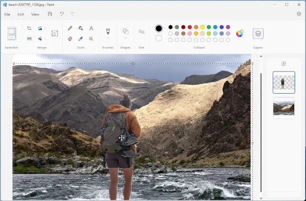Pick the orange palette swatch

(196, 27)
